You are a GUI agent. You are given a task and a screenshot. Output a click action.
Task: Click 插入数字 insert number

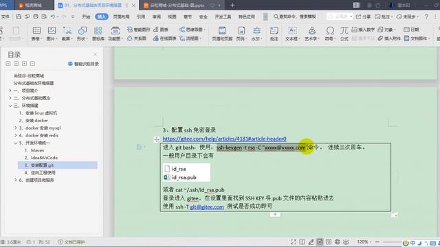363,30
